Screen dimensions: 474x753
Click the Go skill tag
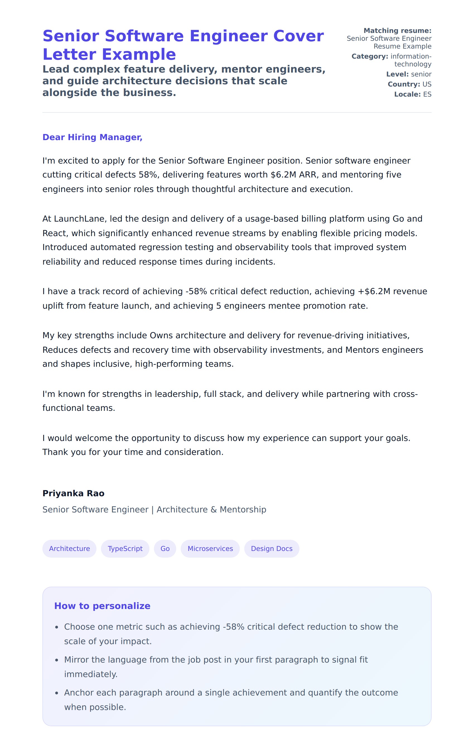(165, 548)
